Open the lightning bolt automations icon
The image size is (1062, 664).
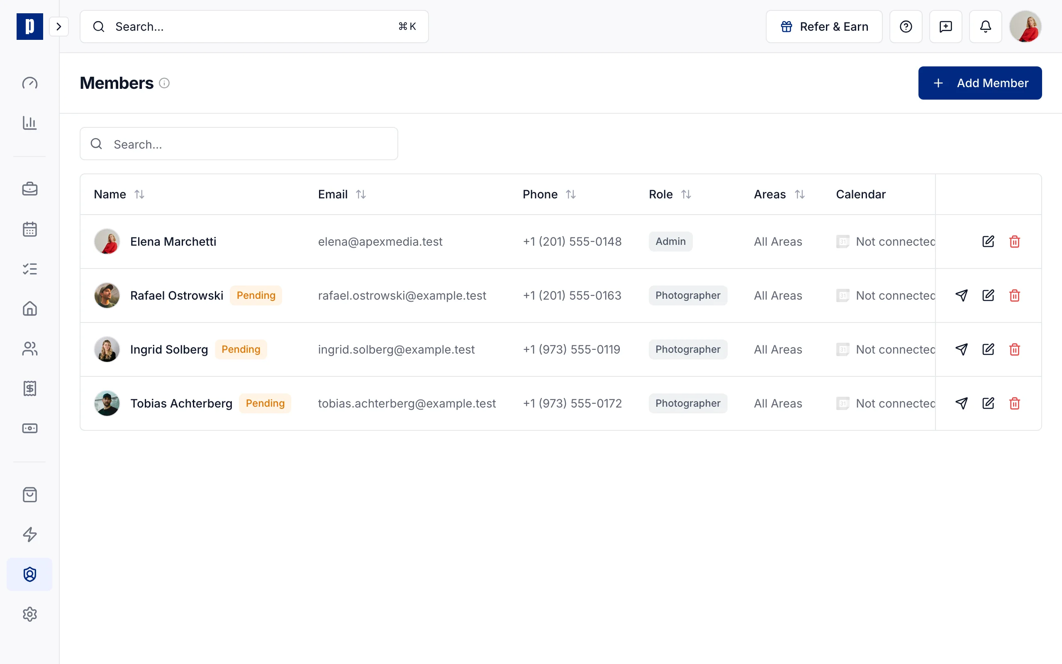(x=29, y=535)
